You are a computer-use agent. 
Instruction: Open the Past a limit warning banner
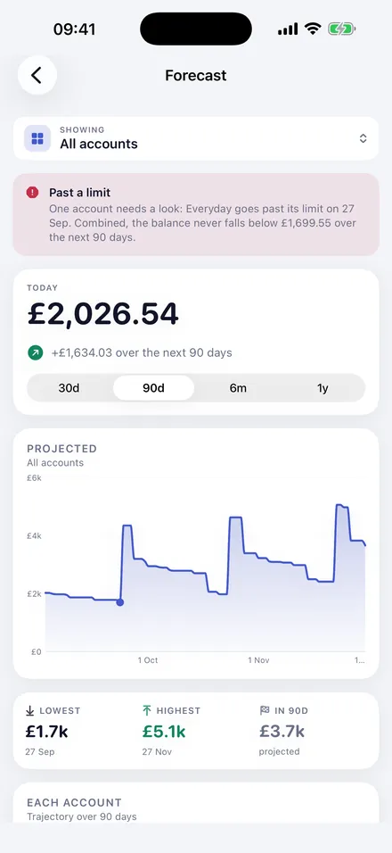coord(196,214)
